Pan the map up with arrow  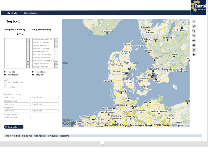(x=194, y=50)
